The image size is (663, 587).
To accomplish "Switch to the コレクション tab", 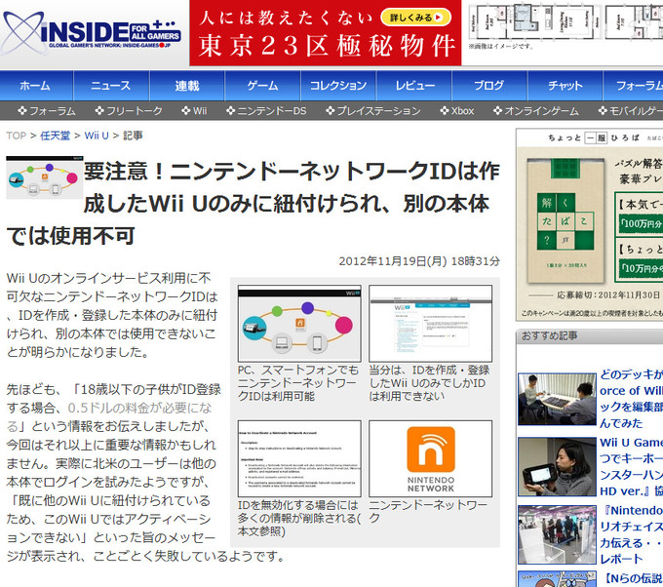I will click(338, 86).
